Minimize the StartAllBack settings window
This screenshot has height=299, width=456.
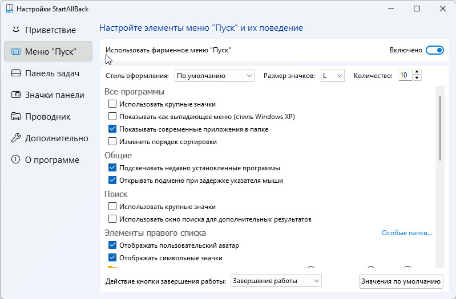(x=391, y=9)
